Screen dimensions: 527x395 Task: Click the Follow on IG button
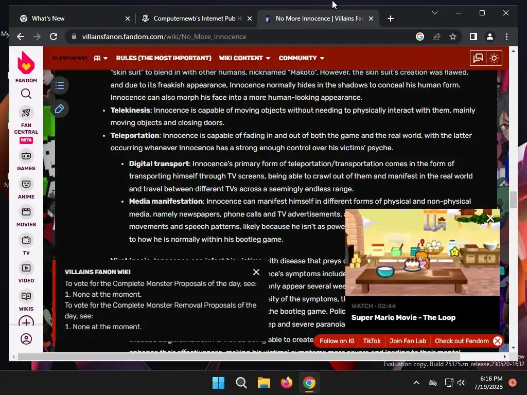pyautogui.click(x=337, y=341)
